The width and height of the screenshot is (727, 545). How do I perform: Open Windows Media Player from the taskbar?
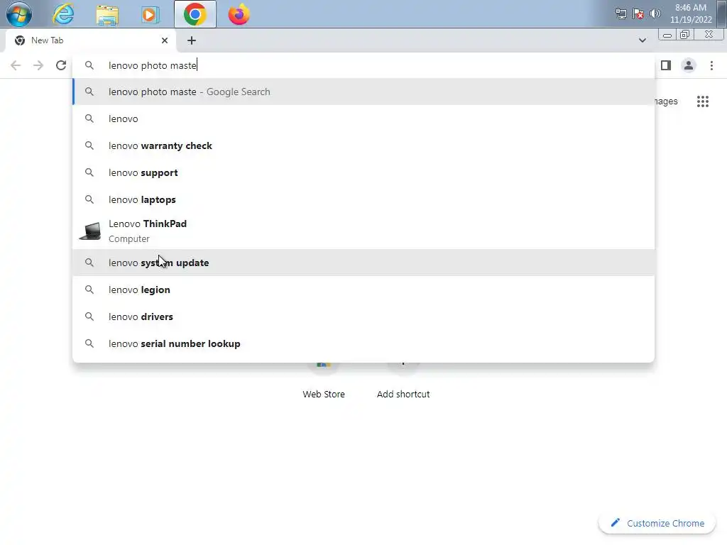150,14
